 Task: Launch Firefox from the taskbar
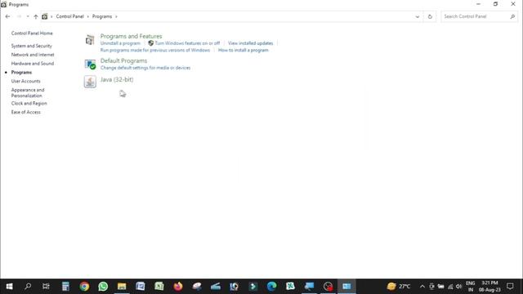pos(178,287)
